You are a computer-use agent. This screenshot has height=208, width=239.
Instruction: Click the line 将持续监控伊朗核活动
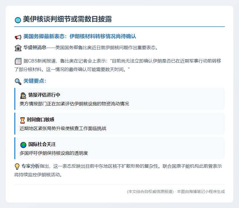point(38,175)
